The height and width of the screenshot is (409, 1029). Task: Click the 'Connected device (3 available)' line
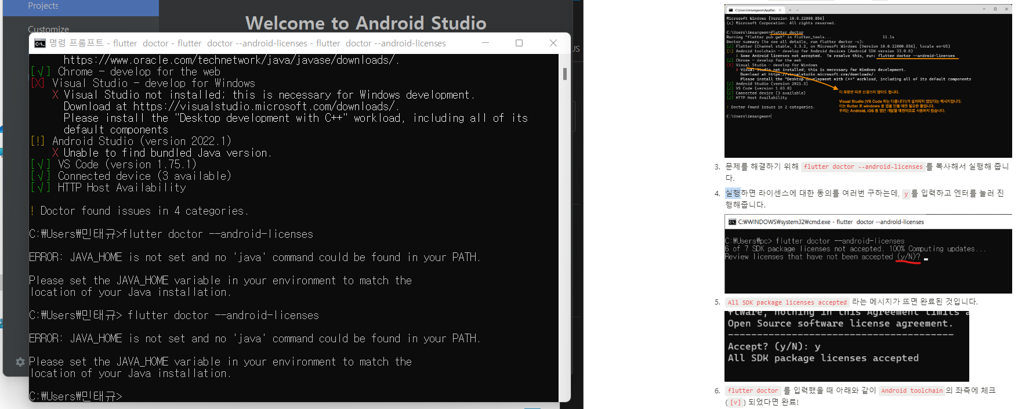(x=131, y=176)
